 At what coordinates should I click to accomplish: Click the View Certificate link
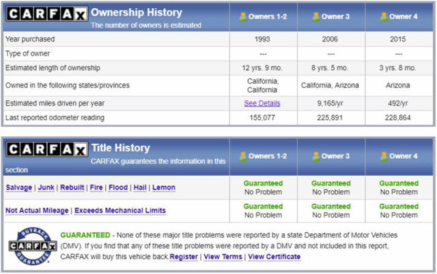click(x=274, y=257)
